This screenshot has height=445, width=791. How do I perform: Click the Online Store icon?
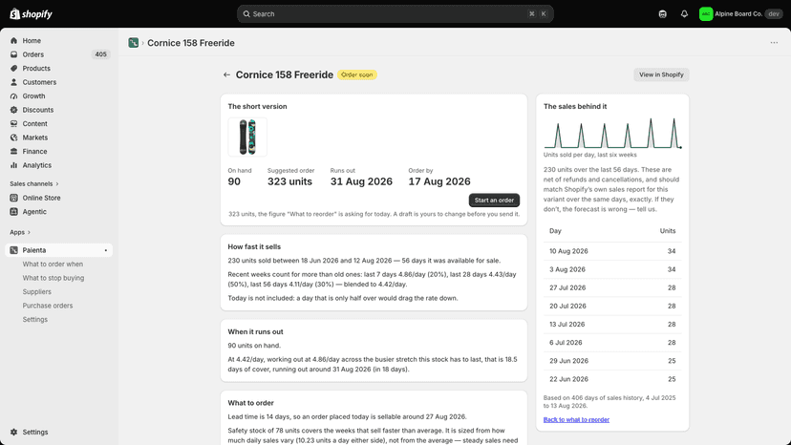[13, 198]
